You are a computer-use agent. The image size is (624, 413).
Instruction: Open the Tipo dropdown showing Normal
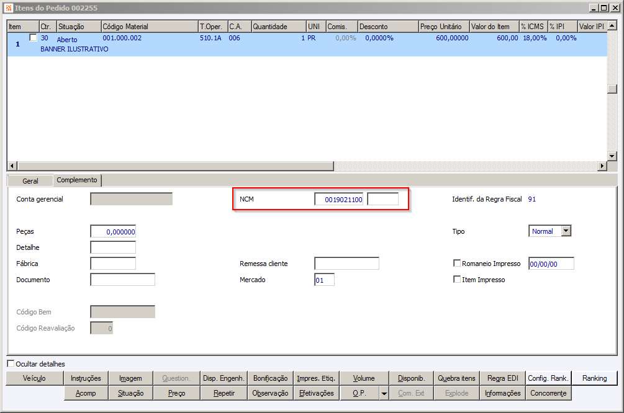(566, 231)
